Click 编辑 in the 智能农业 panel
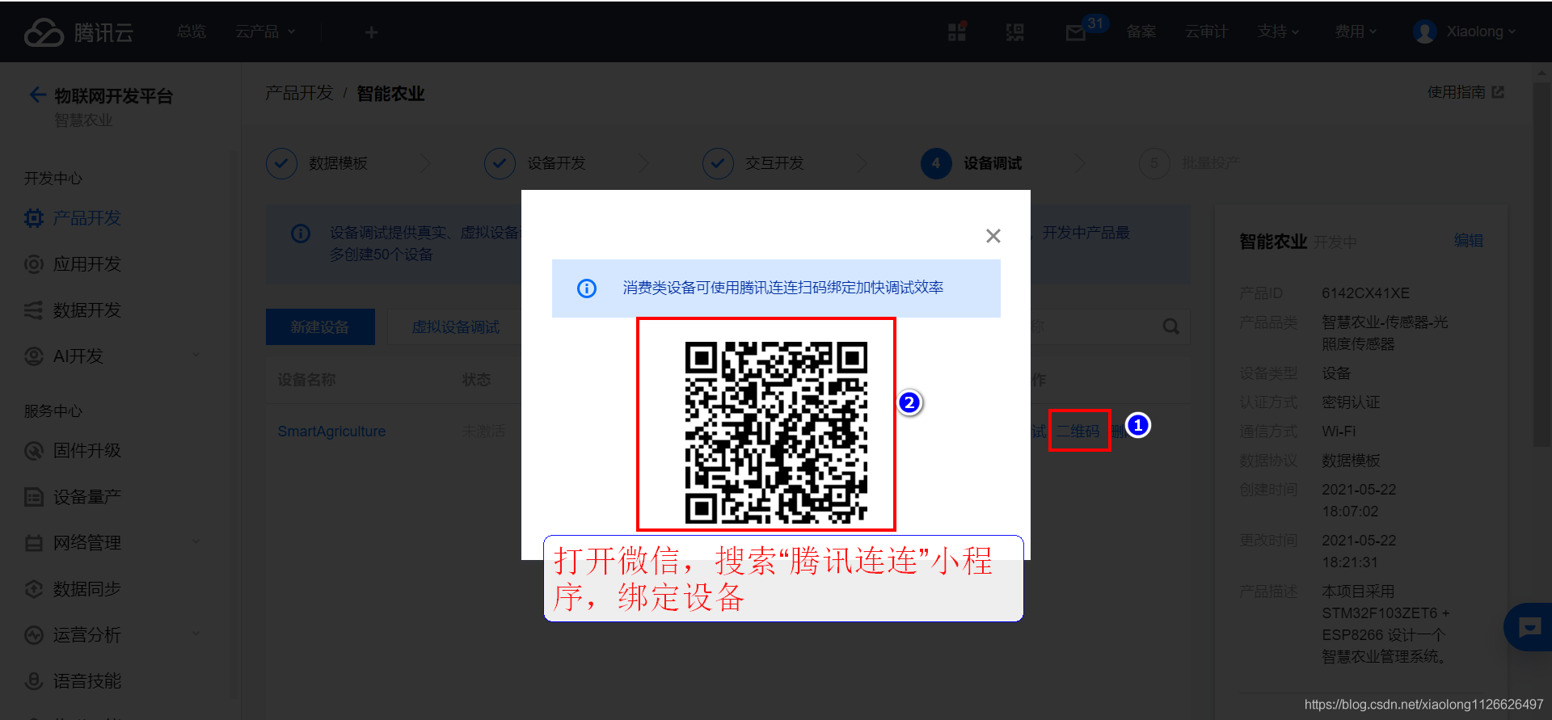1552x720 pixels. [x=1468, y=241]
